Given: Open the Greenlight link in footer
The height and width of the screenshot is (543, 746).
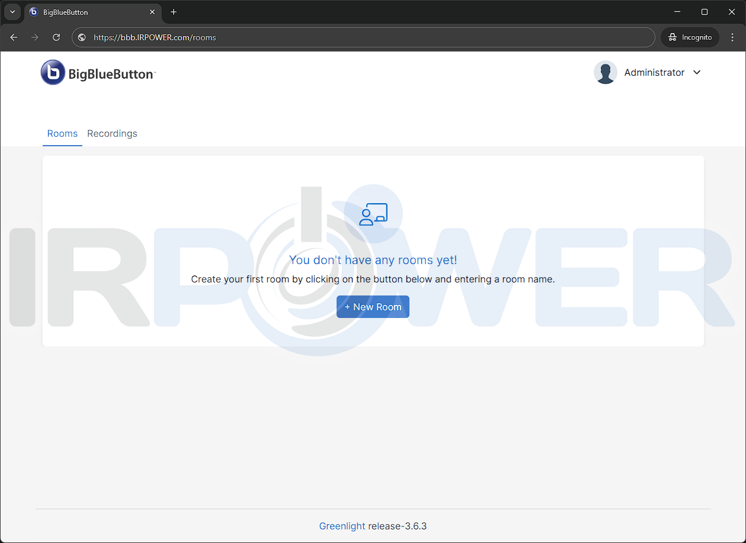Looking at the screenshot, I should [x=342, y=526].
